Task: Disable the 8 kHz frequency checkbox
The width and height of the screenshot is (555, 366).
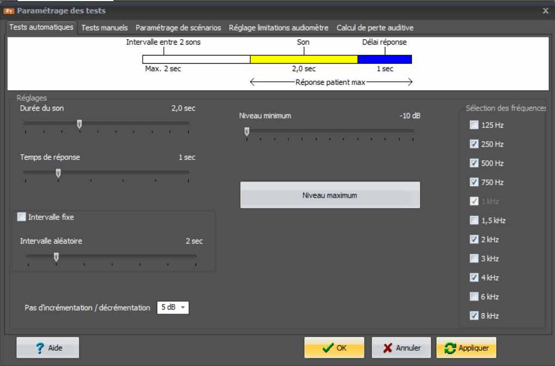Action: tap(474, 316)
